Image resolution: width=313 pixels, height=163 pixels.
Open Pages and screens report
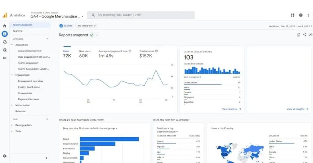[x=29, y=99]
